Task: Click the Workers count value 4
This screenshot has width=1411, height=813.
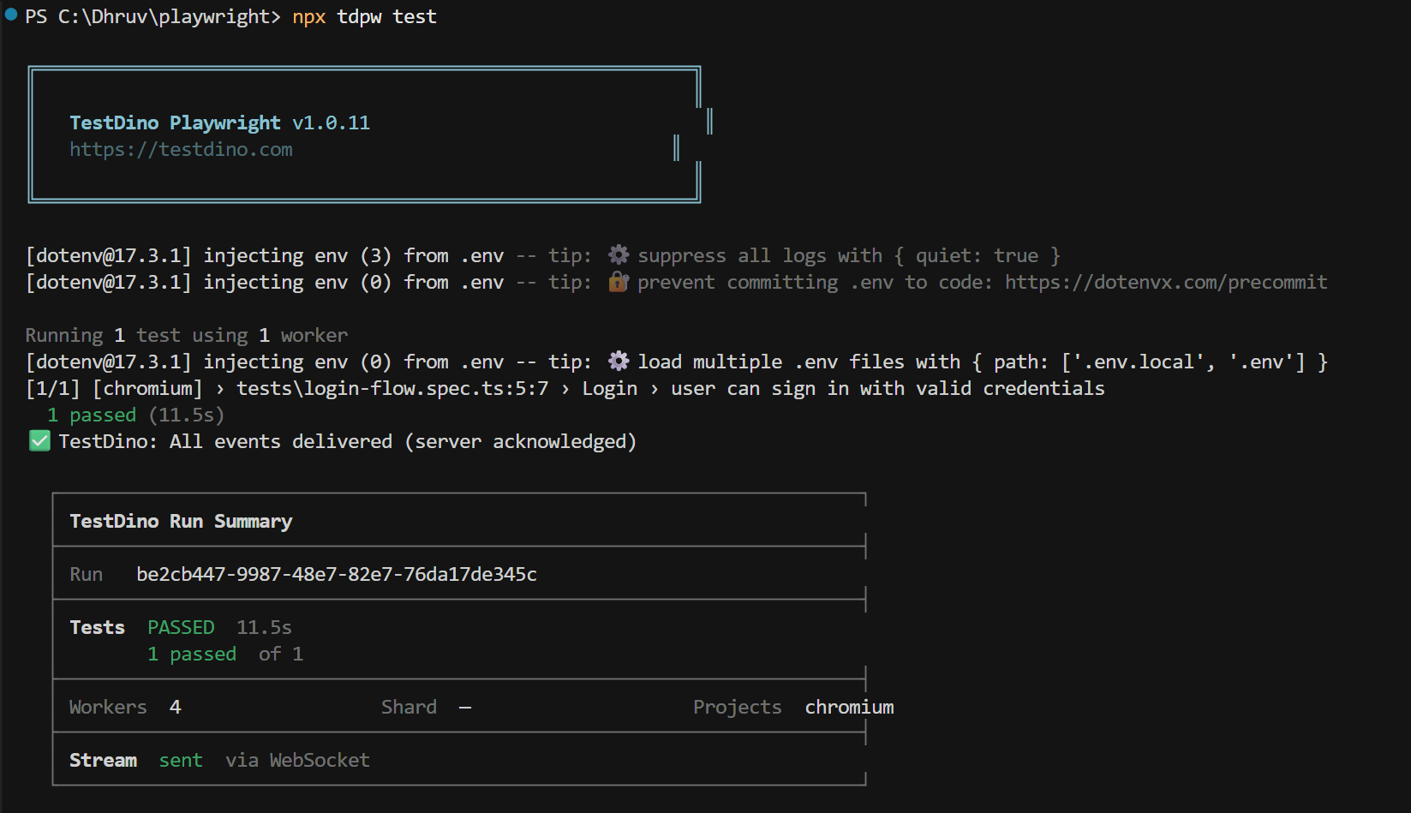Action: pos(175,708)
